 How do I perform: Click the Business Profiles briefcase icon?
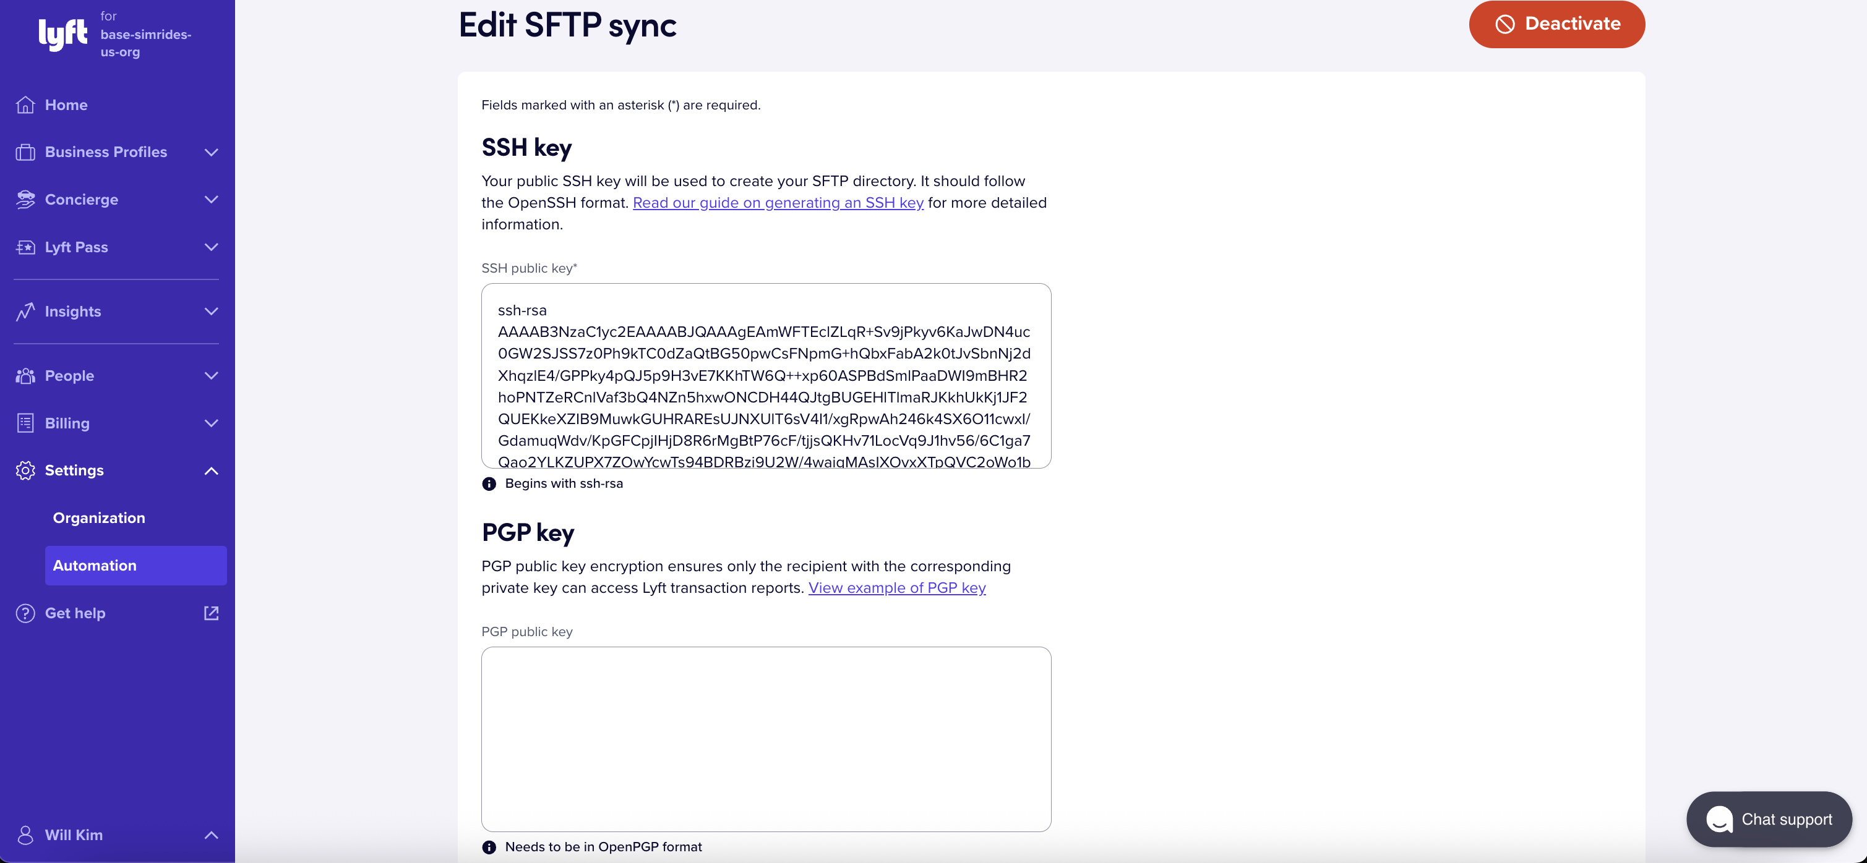[x=25, y=152]
